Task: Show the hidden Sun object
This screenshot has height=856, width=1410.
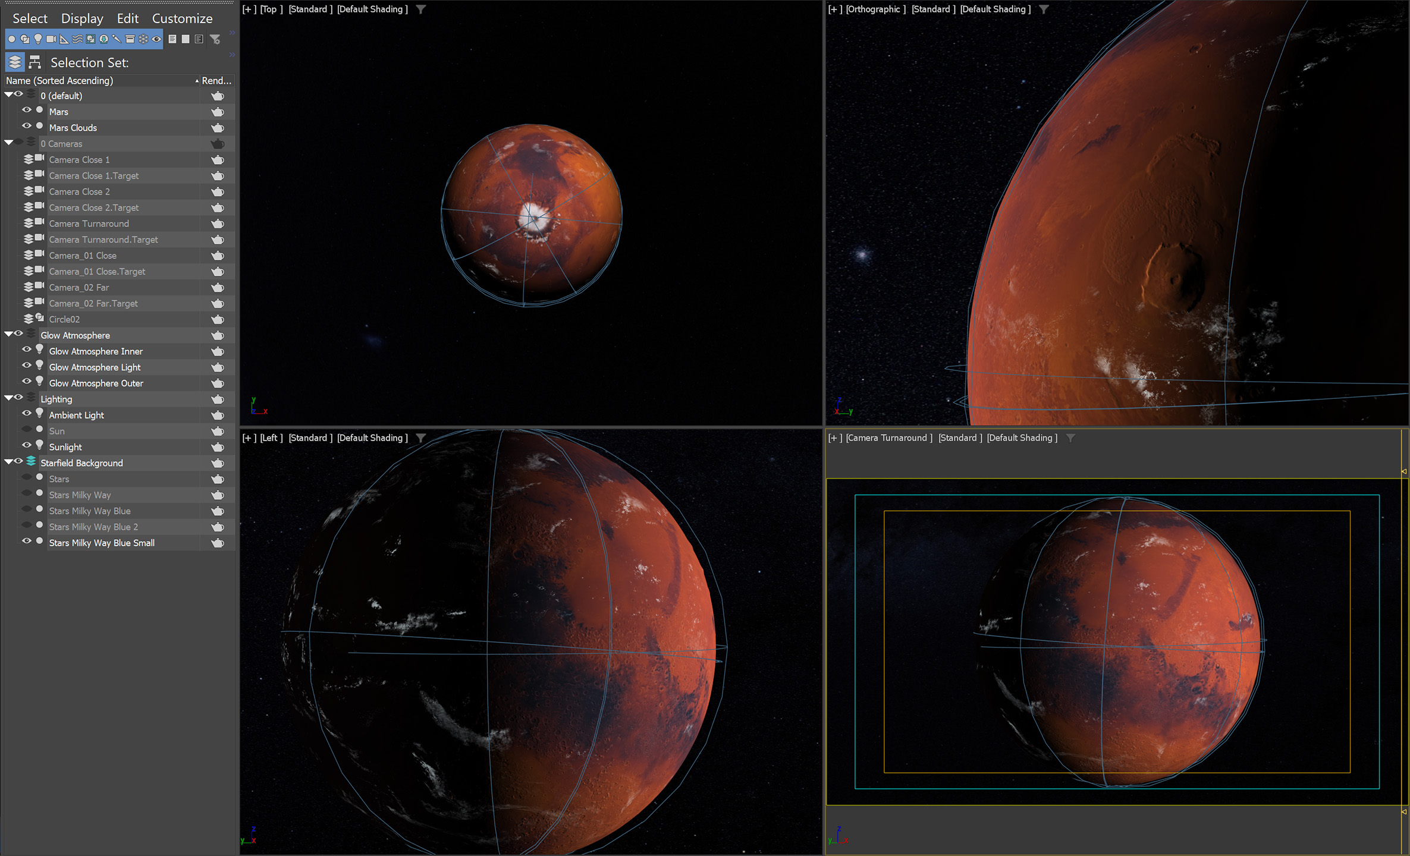Action: click(x=26, y=430)
